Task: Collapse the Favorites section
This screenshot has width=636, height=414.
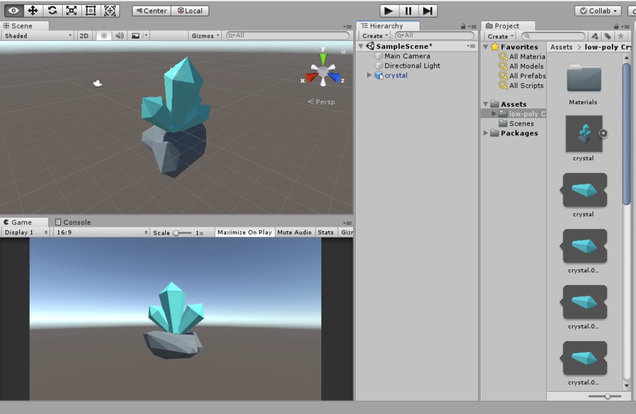Action: pyautogui.click(x=486, y=47)
